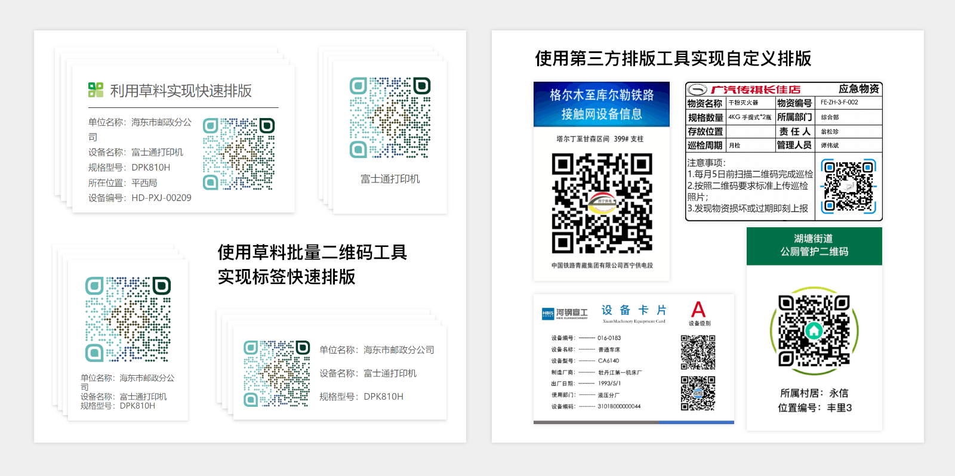Click the GAC oval logo on emergency card
Viewport: 955px width, 476px height.
(697, 89)
